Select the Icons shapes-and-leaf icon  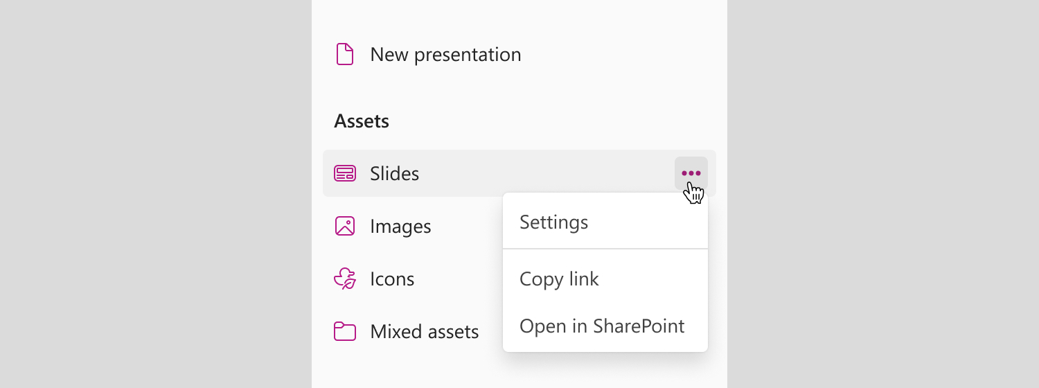pyautogui.click(x=345, y=279)
